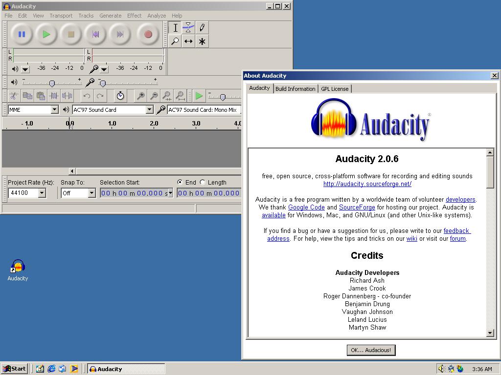Click the Pause transport button

click(x=22, y=34)
